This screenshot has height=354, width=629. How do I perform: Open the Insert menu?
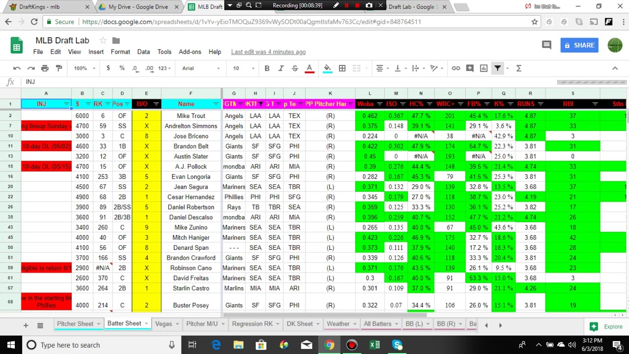[x=96, y=52]
